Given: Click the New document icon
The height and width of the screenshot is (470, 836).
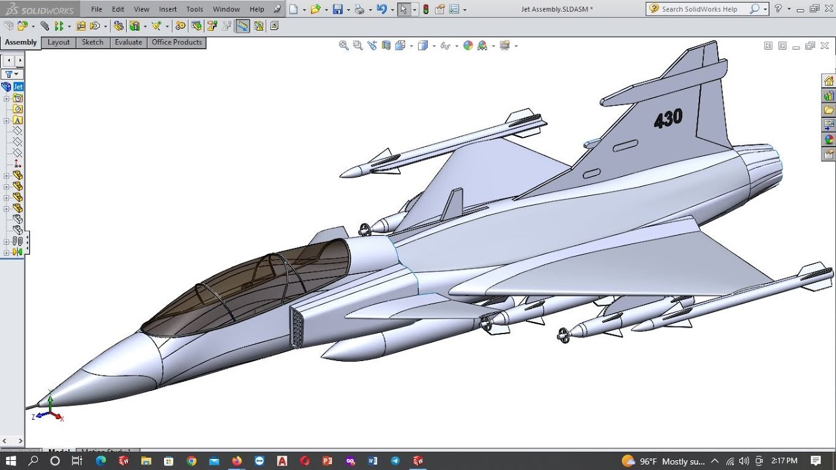Looking at the screenshot, I should pos(293,9).
